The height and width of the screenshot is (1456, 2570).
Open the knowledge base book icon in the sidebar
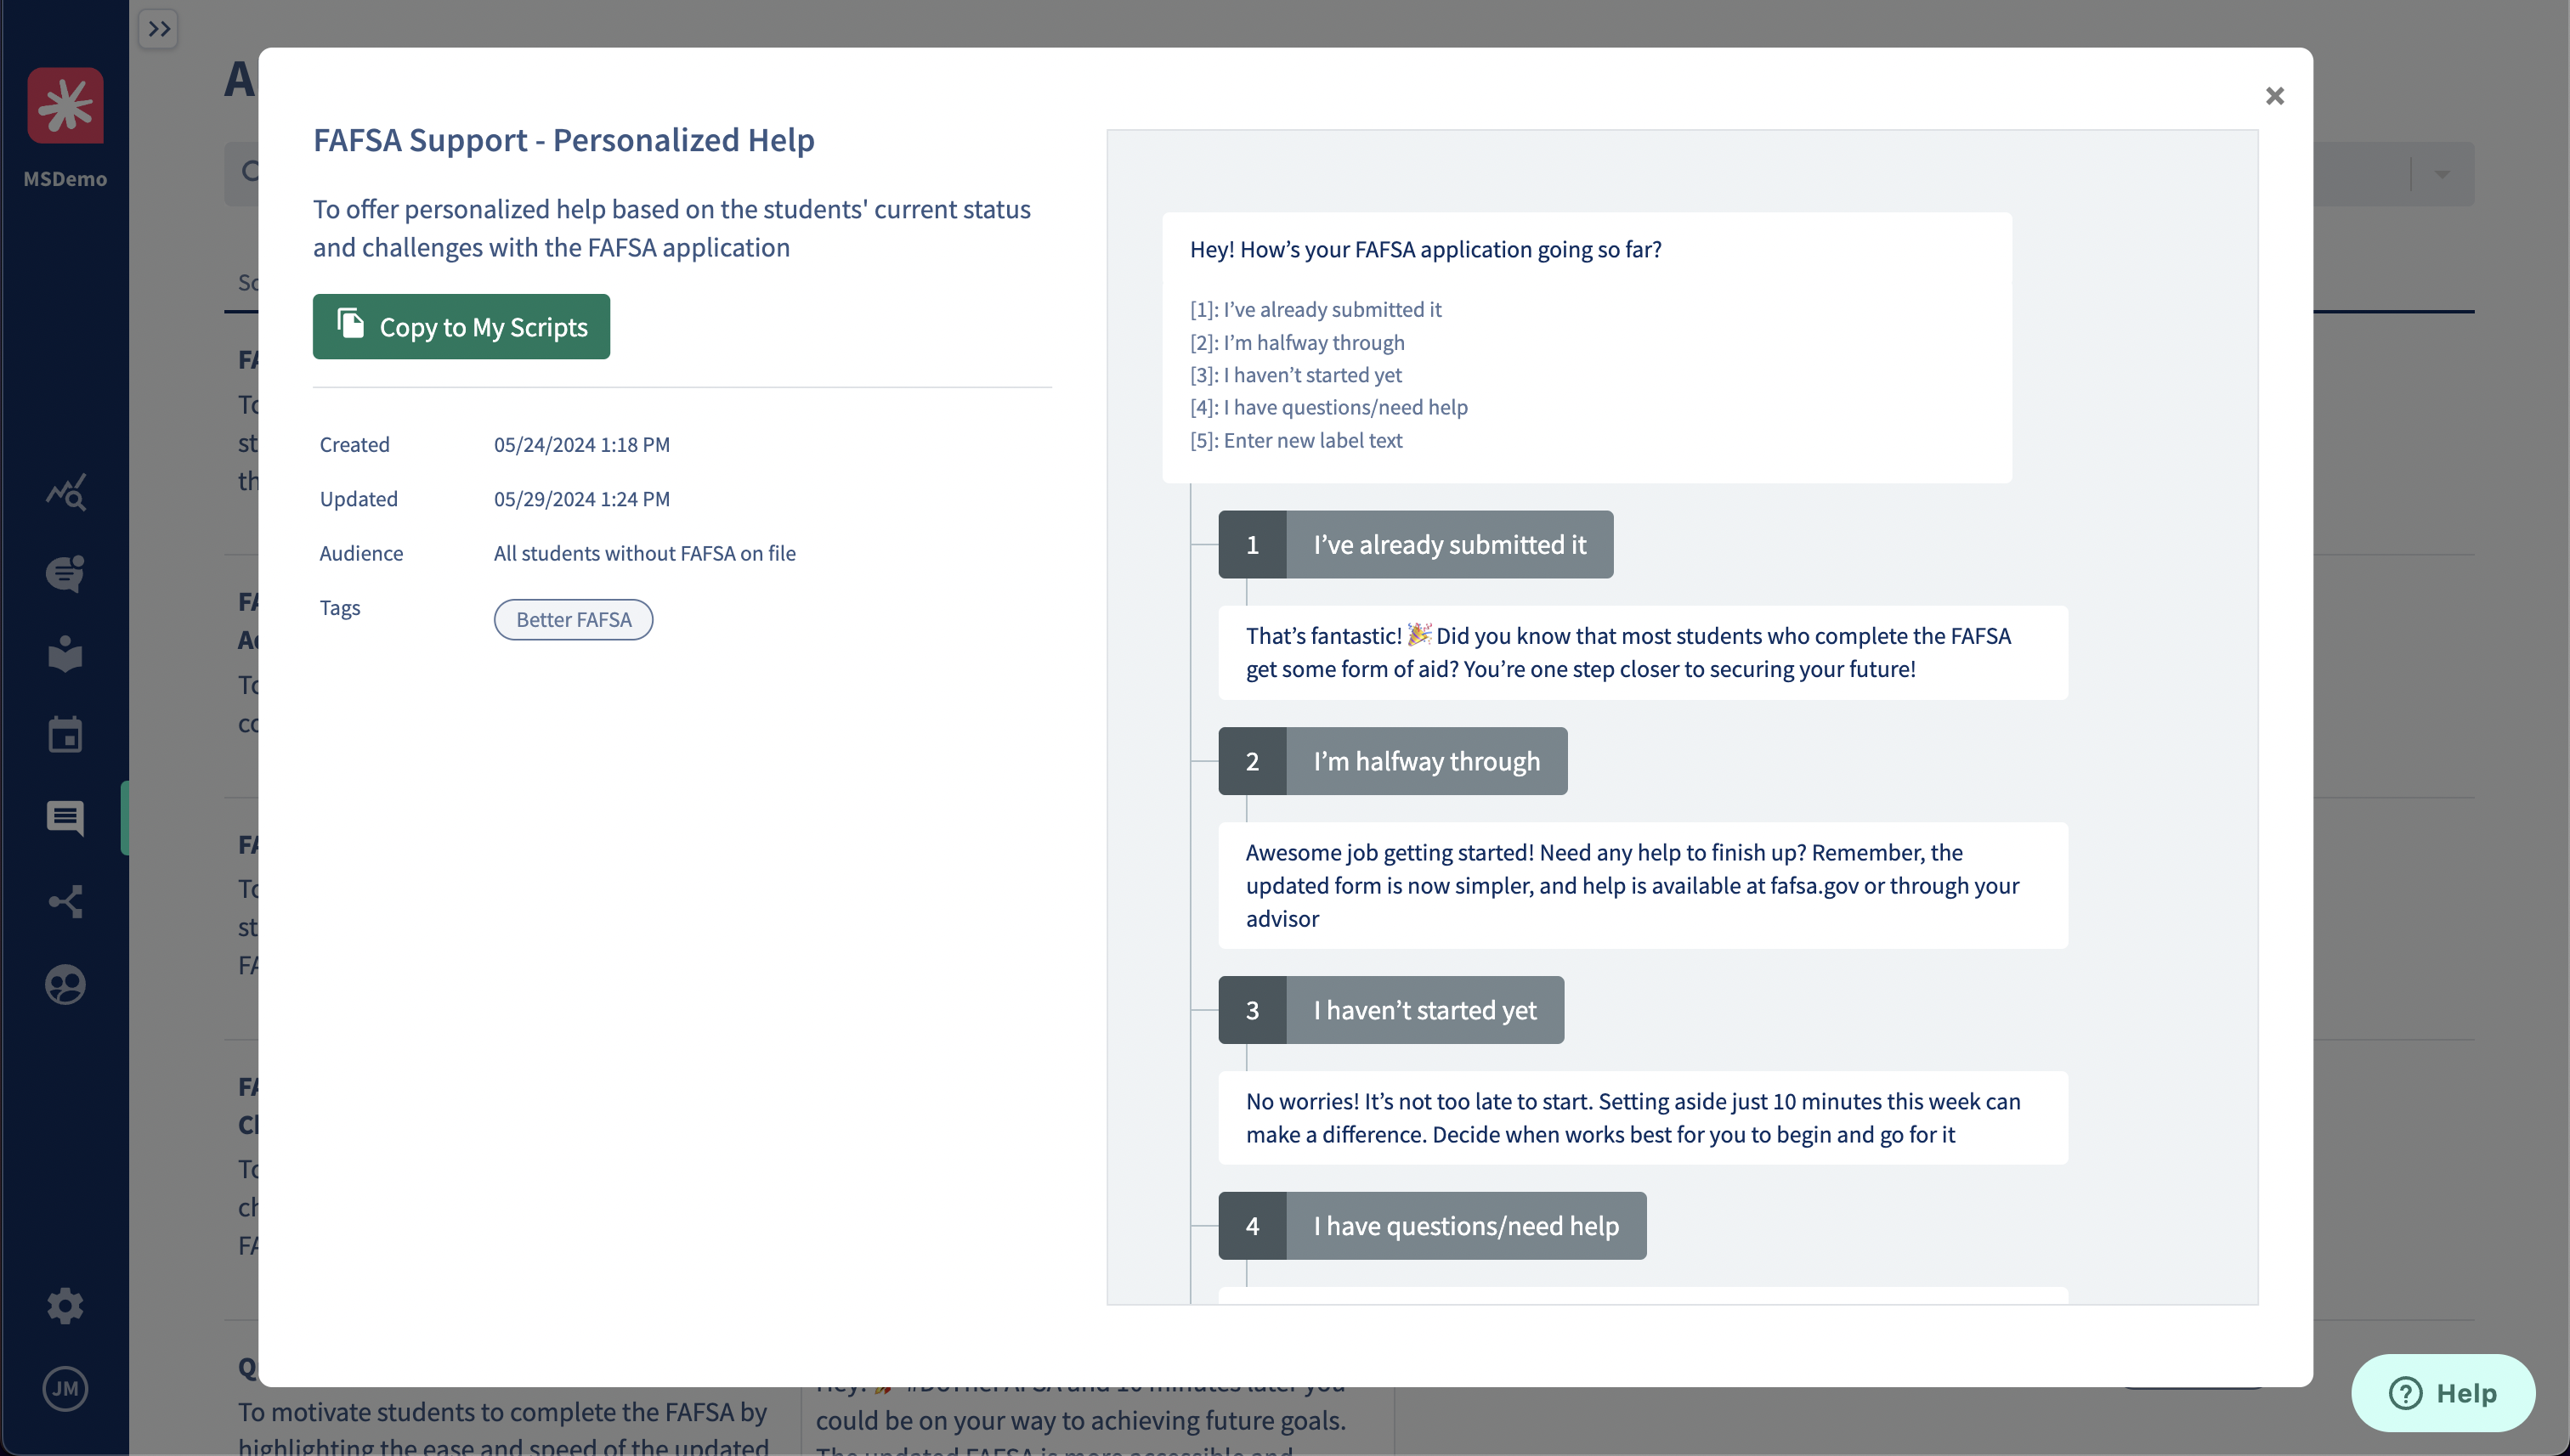point(65,654)
